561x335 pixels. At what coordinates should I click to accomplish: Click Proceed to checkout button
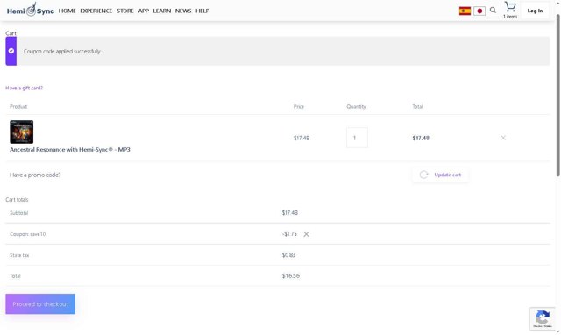coord(40,303)
